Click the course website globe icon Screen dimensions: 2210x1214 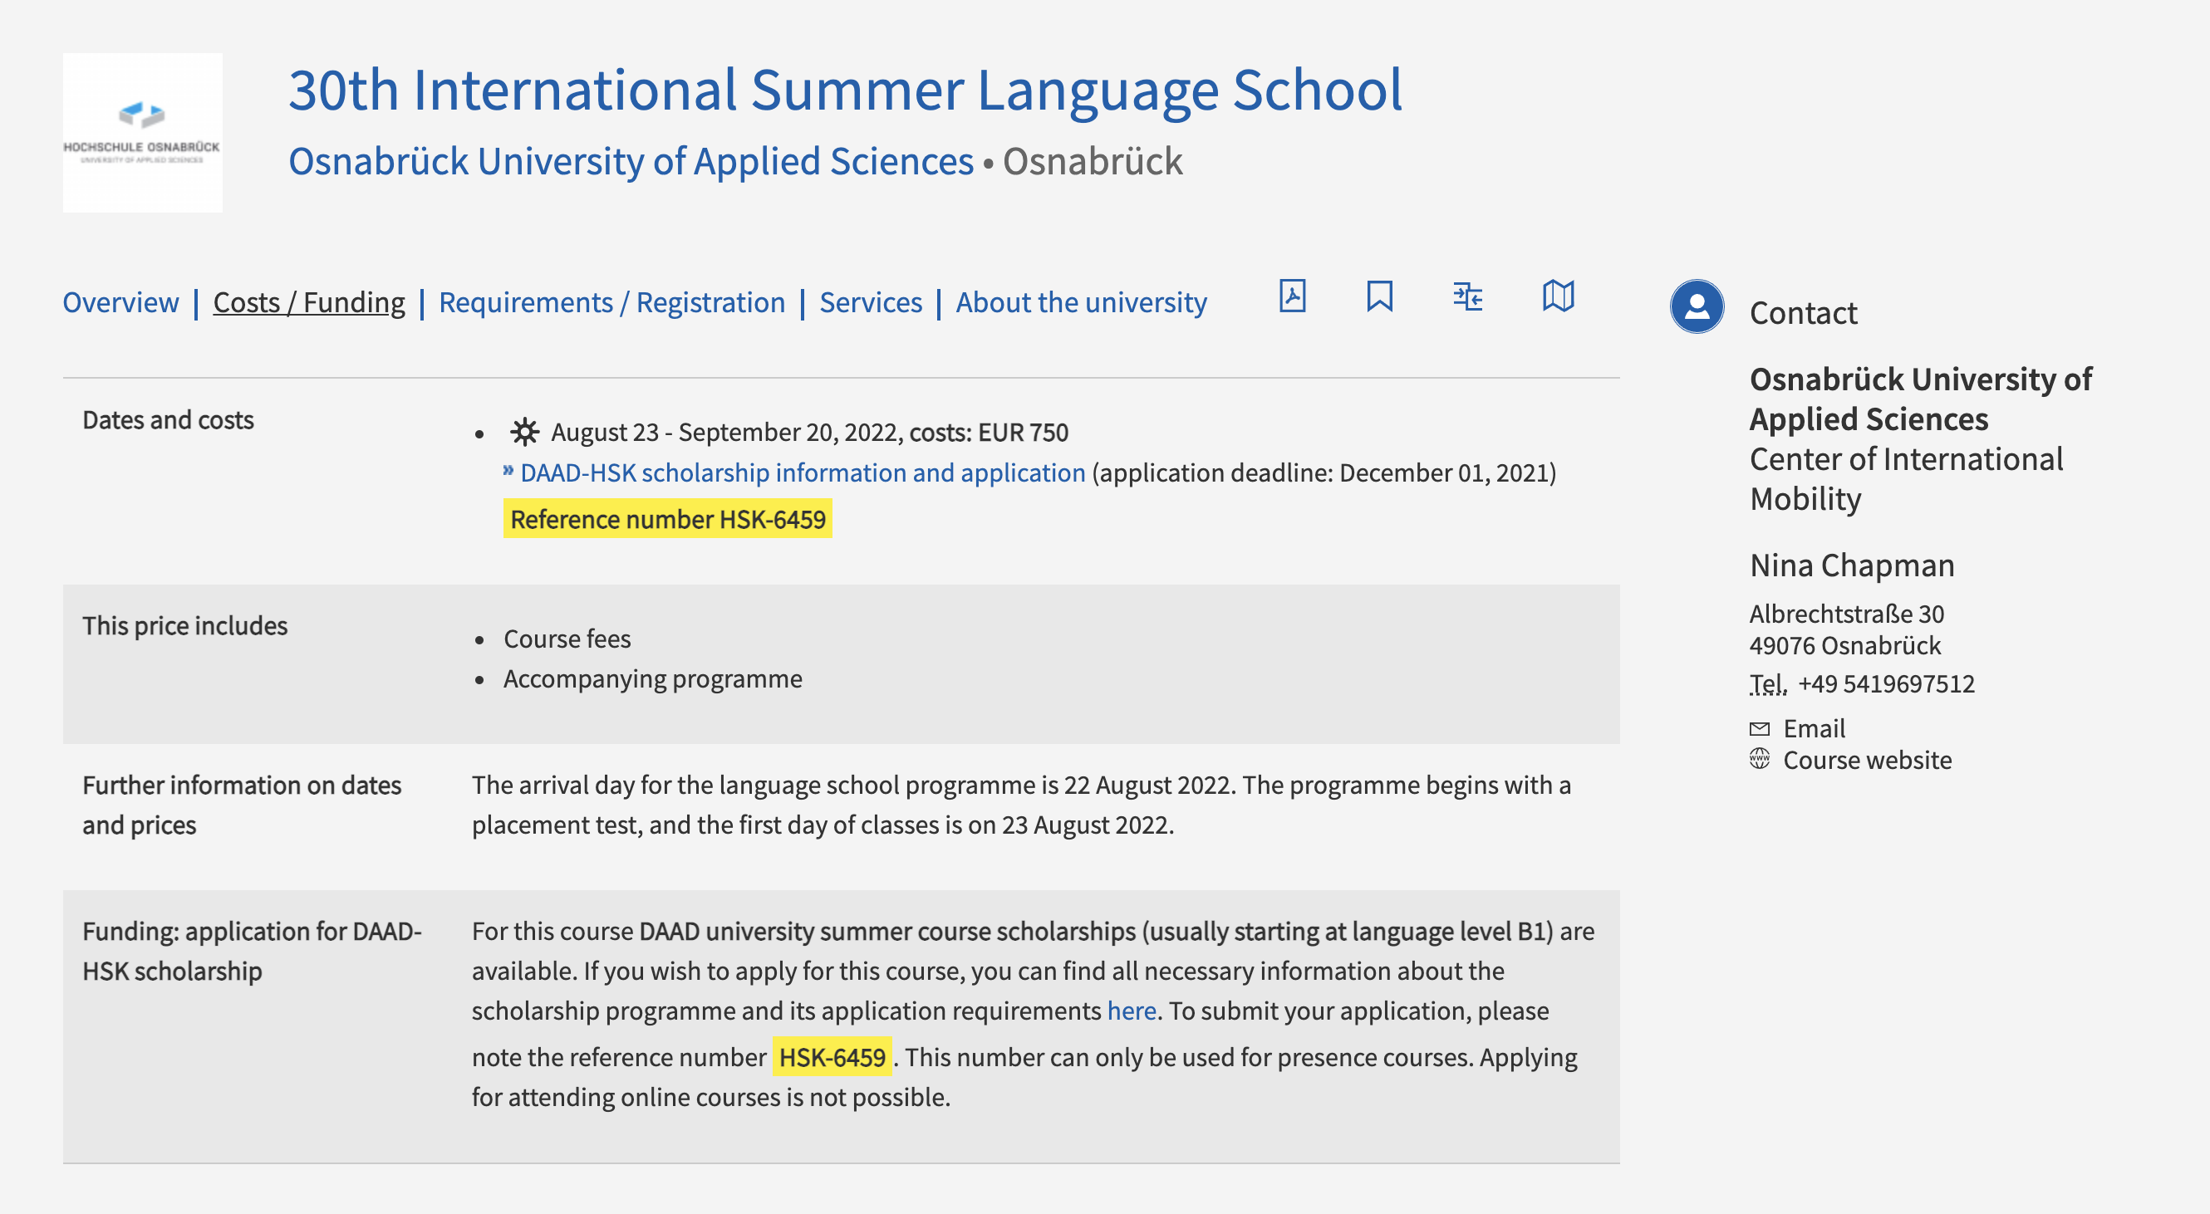1760,759
